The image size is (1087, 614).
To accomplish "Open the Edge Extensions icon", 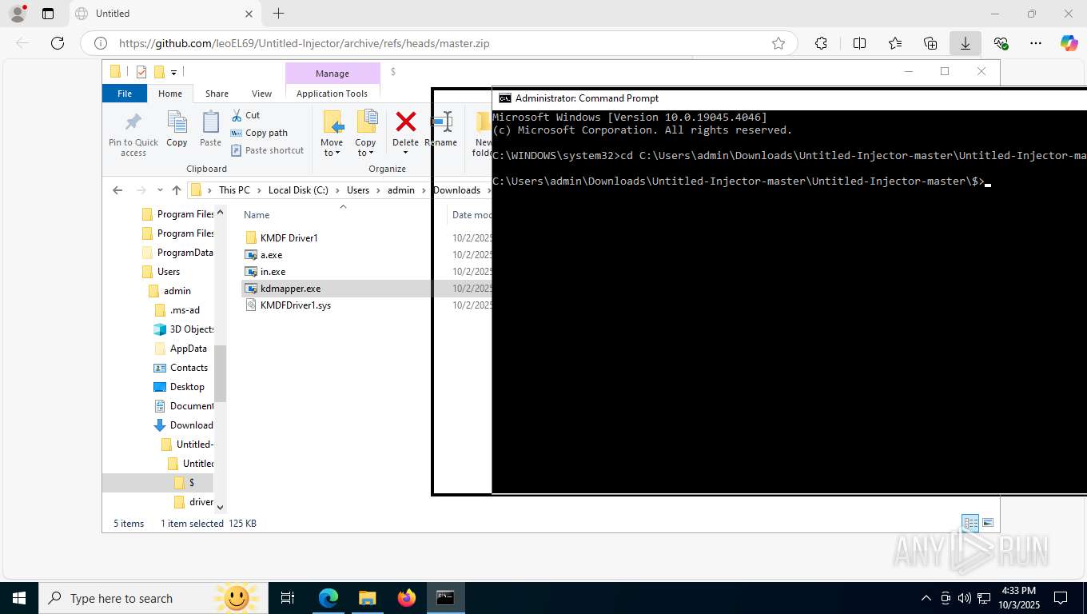I will click(x=821, y=44).
